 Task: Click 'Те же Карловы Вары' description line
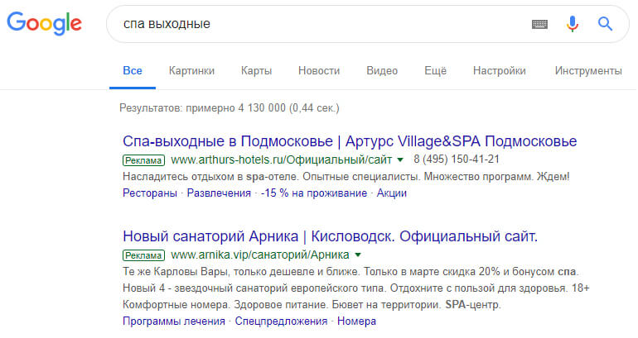(350, 271)
